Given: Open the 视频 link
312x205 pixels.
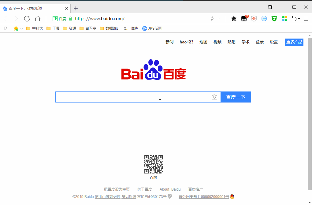Looking at the screenshot, I should coord(217,42).
